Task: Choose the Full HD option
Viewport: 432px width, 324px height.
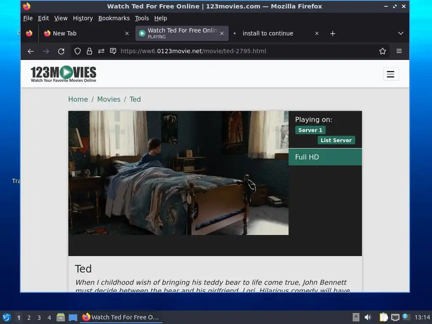Action: click(x=325, y=157)
